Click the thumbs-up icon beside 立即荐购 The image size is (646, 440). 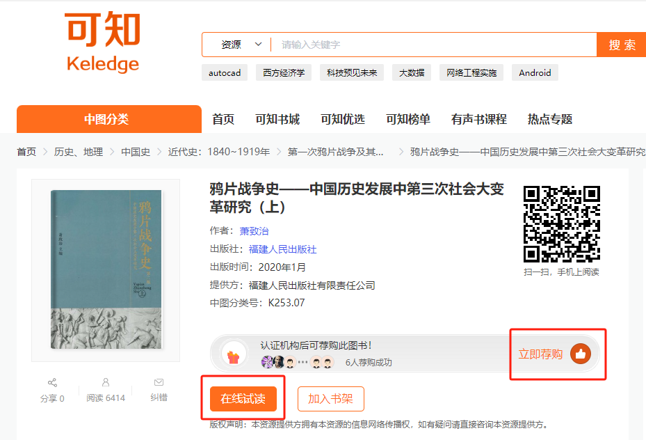tap(581, 354)
